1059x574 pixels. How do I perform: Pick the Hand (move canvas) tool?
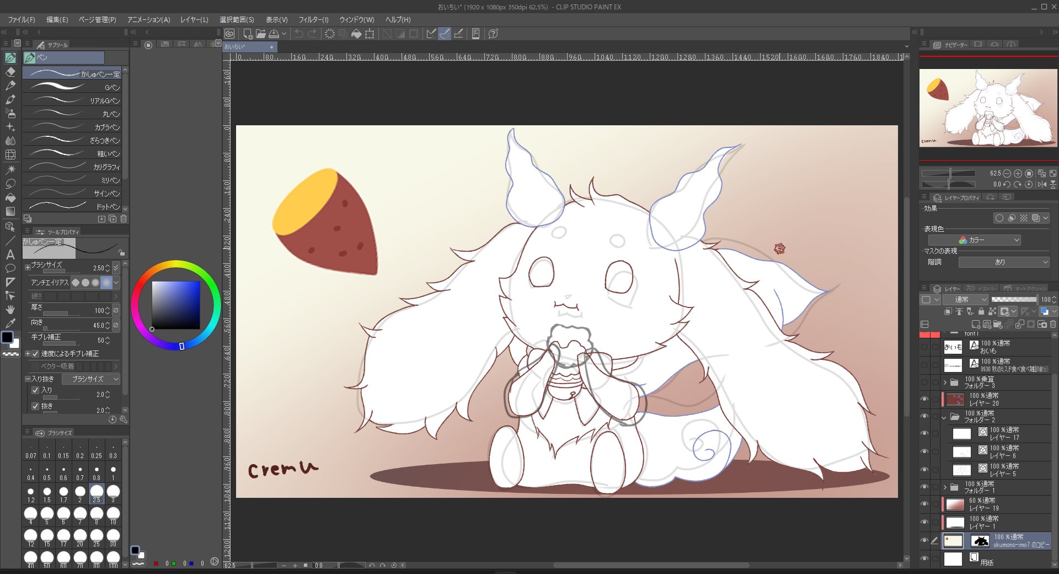tap(10, 310)
